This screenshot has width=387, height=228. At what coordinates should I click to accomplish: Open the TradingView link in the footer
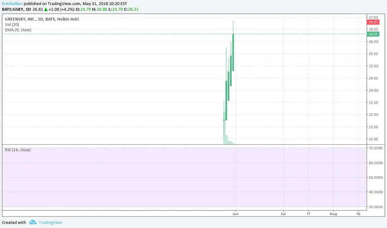point(50,222)
